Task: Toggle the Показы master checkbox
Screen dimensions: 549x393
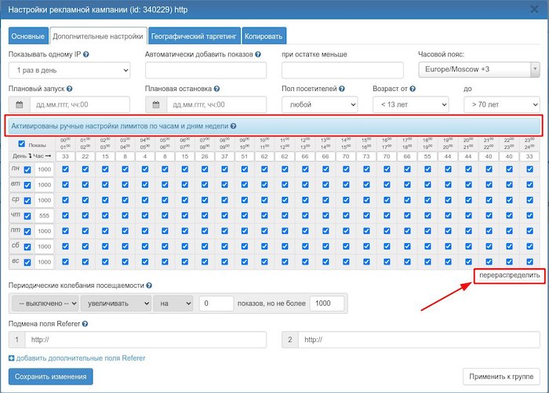Action: [x=22, y=144]
